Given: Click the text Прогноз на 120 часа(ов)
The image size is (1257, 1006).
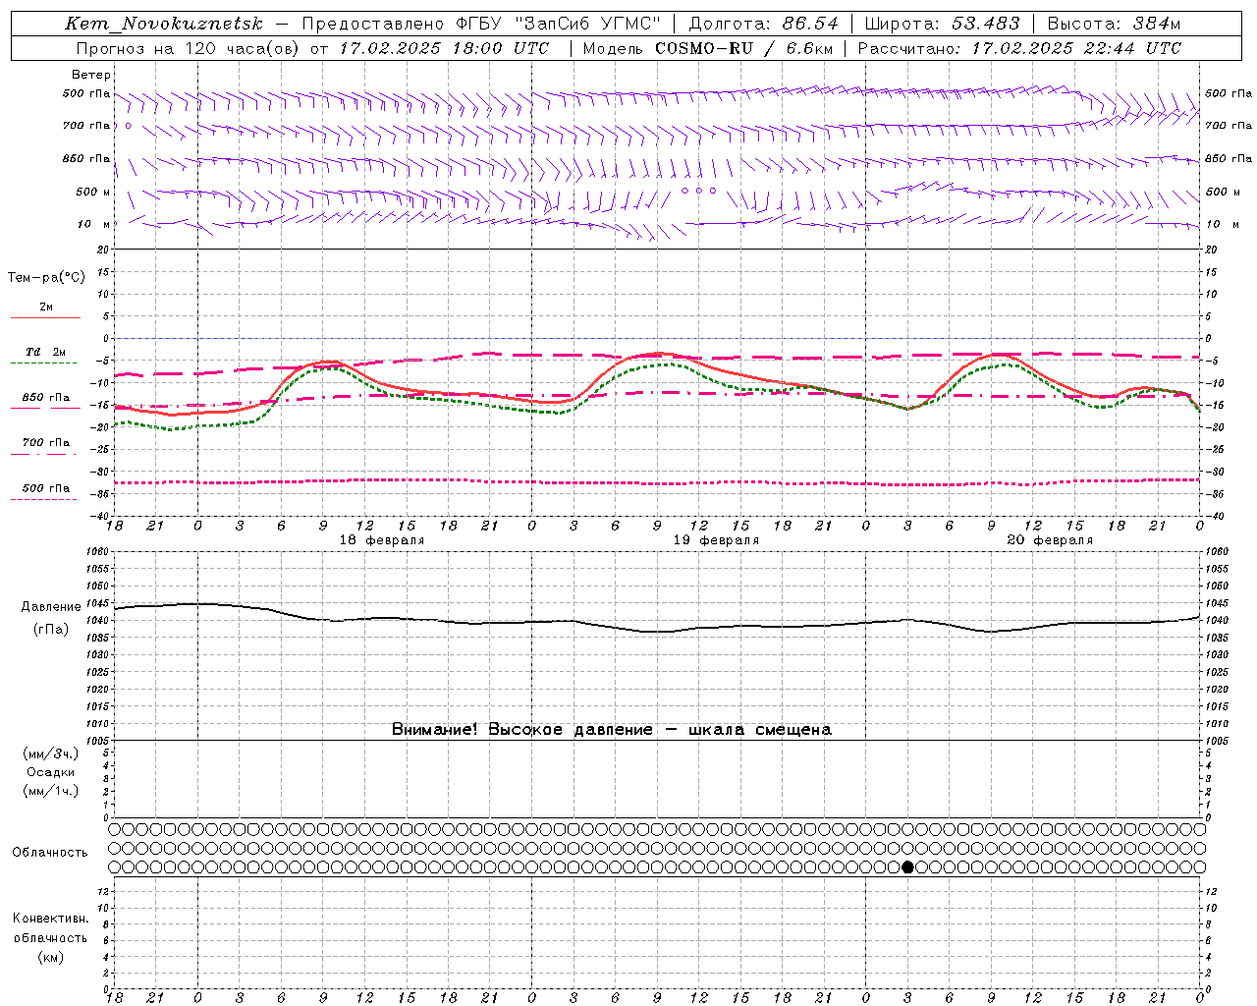Looking at the screenshot, I should click(189, 48).
